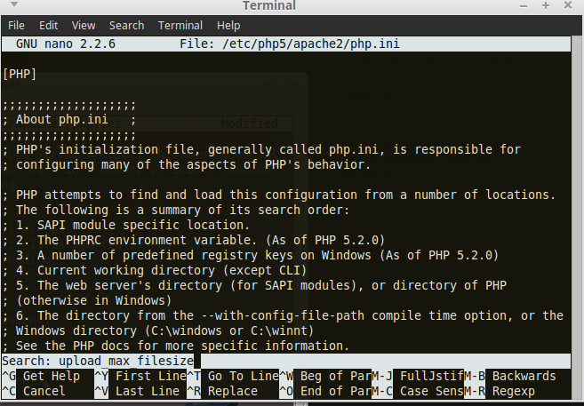This screenshot has width=584, height=406.
Task: Click the M-R Regexp shortcut
Action: [500, 392]
